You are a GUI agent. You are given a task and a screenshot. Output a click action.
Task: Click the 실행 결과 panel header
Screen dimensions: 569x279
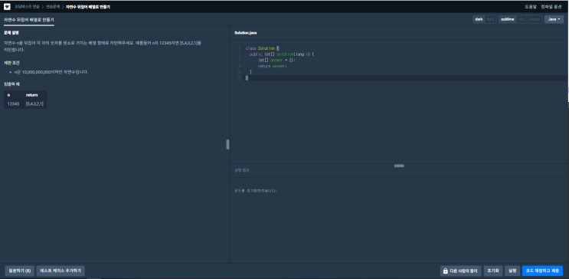[x=241, y=170]
